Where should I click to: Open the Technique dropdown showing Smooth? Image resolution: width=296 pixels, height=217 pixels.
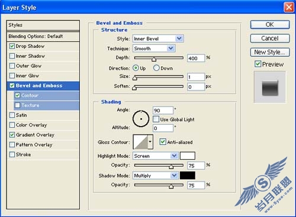point(154,48)
